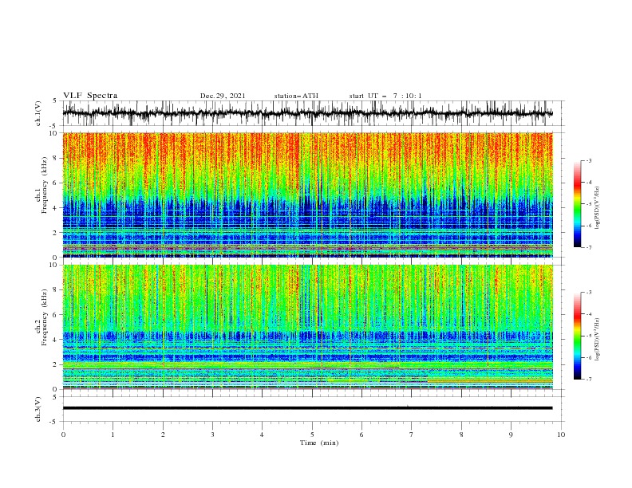
Task: Click time axis tick label '5'
Action: pyautogui.click(x=312, y=435)
